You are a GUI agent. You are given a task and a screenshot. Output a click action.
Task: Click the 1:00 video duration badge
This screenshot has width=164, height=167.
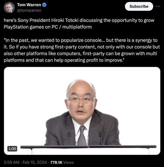(12, 149)
